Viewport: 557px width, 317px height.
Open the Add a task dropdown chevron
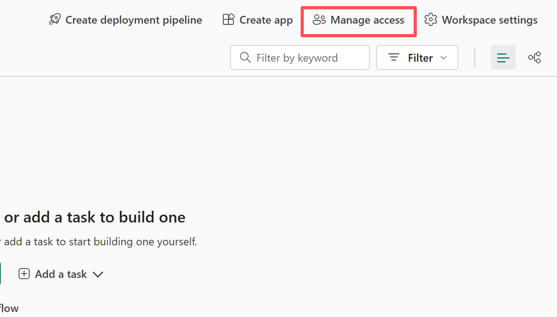click(x=98, y=274)
